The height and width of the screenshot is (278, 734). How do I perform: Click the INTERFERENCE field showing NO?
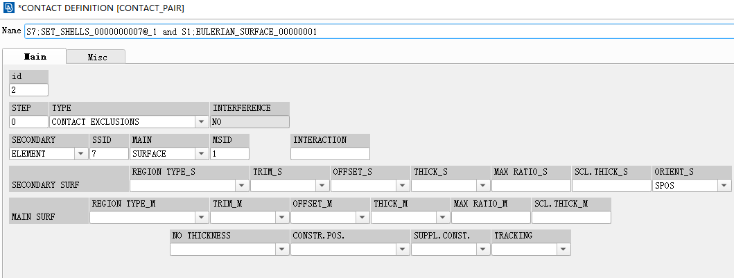click(250, 122)
